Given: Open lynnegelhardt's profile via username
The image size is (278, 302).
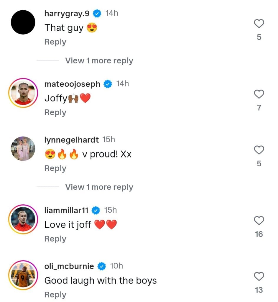Looking at the screenshot, I should coord(72,140).
